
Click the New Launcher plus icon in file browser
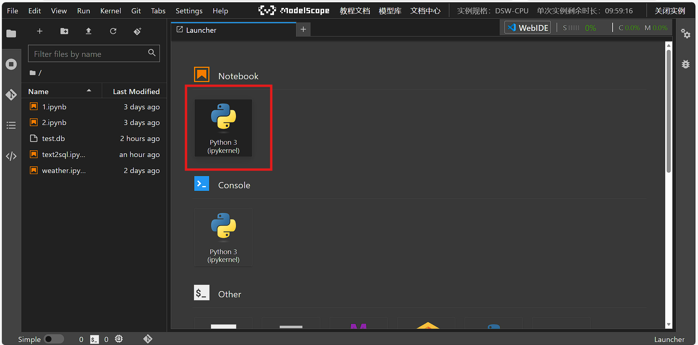40,31
